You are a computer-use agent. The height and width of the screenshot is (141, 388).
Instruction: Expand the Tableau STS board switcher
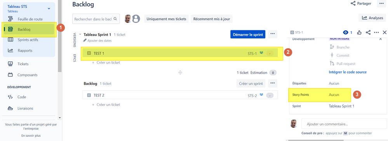pos(49,9)
